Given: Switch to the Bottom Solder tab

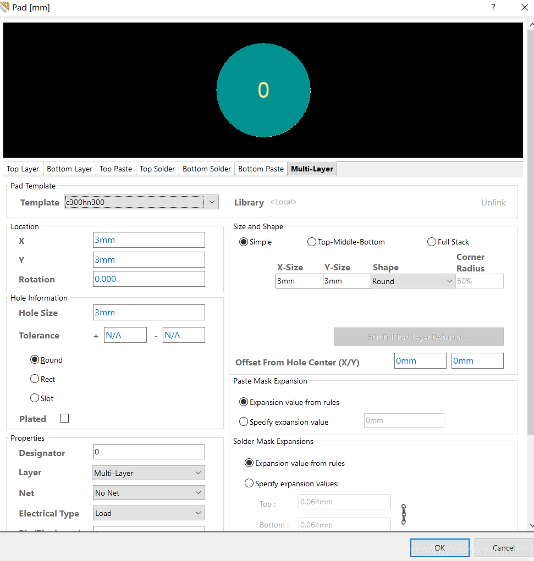Looking at the screenshot, I should coord(207,169).
